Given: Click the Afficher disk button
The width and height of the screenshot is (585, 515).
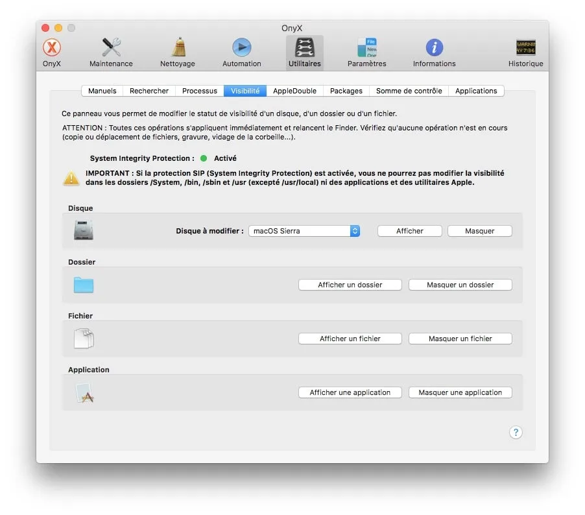Looking at the screenshot, I should [410, 231].
